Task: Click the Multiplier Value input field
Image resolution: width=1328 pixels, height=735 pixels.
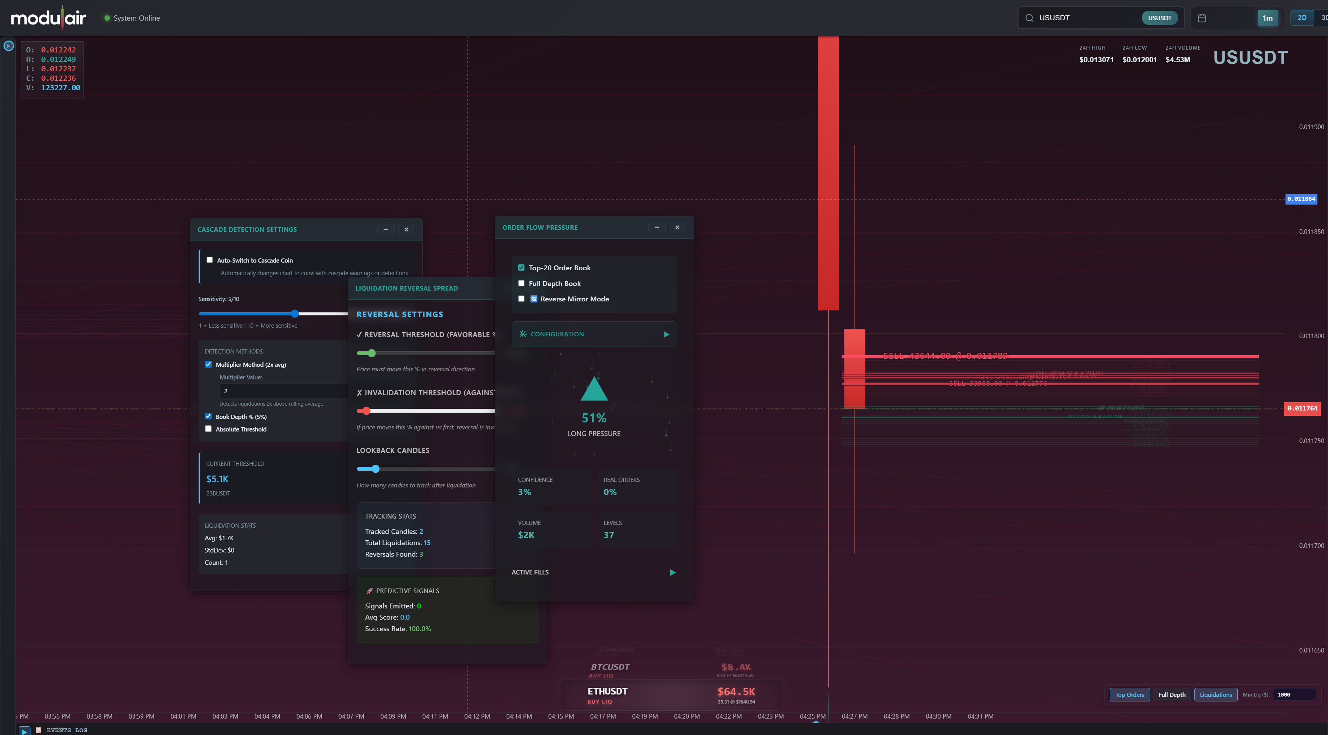Action: [284, 391]
